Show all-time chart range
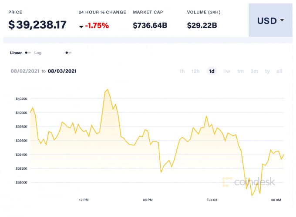Image resolution: width=296 pixels, height=217 pixels. point(279,71)
